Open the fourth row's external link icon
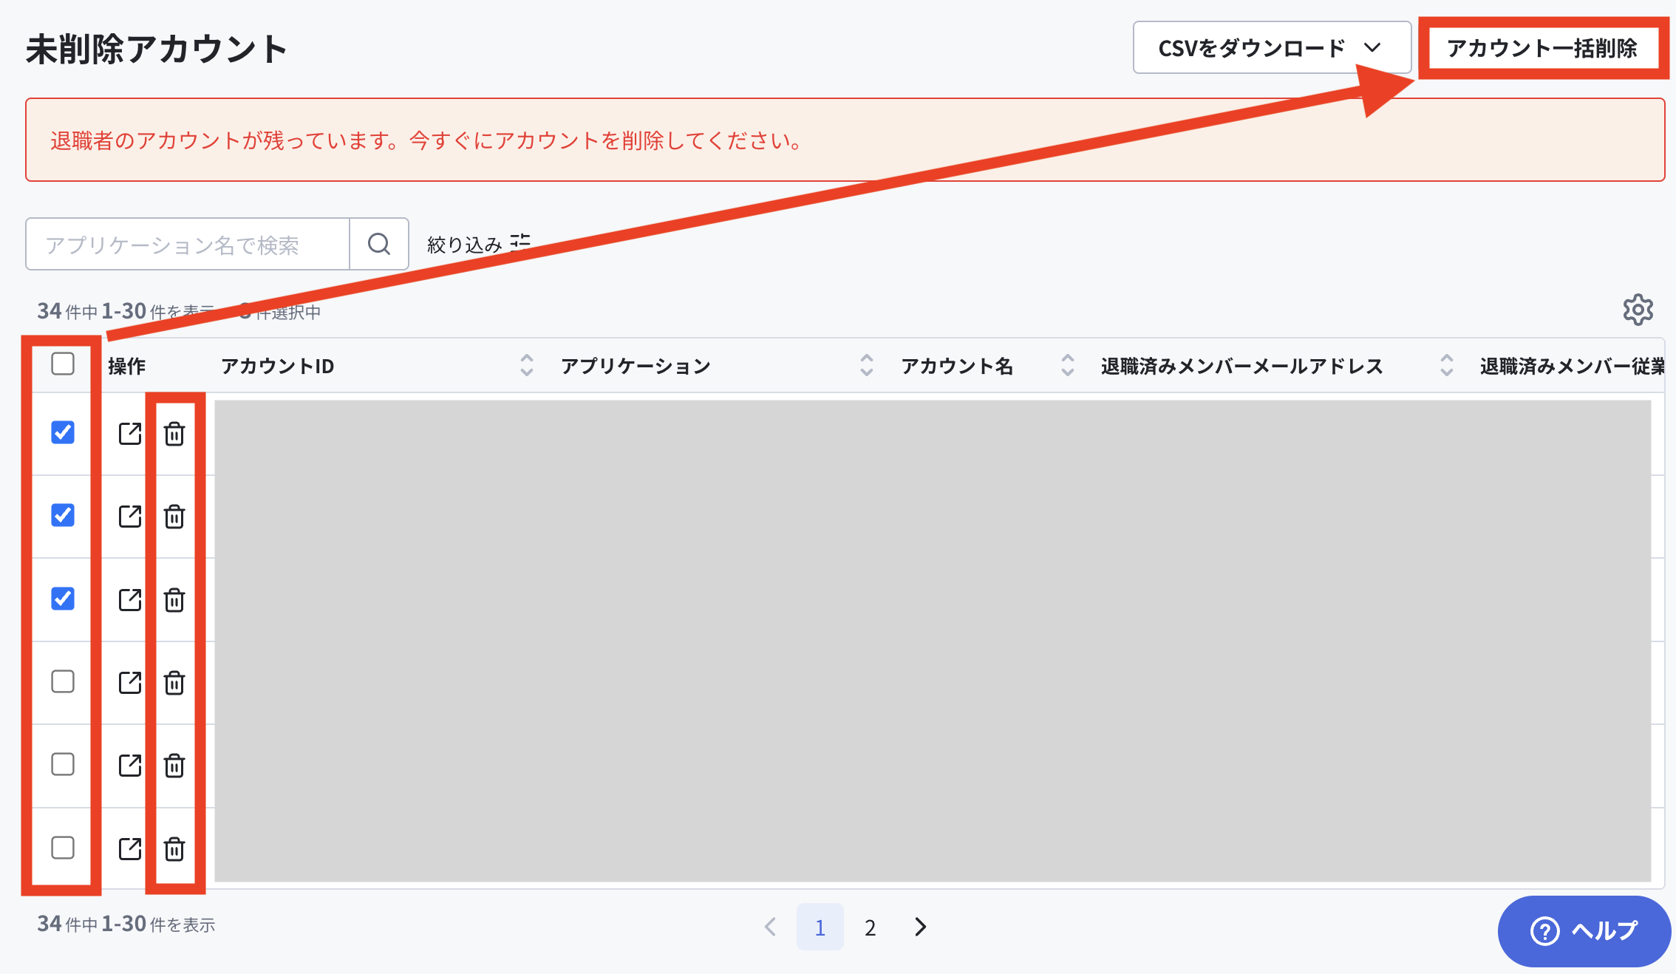Image resolution: width=1676 pixels, height=974 pixels. (130, 682)
